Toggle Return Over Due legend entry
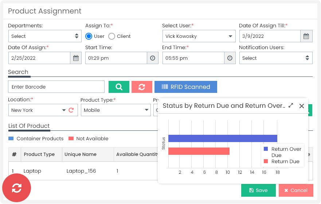Screen dimensions: 321x204 (x=282, y=152)
